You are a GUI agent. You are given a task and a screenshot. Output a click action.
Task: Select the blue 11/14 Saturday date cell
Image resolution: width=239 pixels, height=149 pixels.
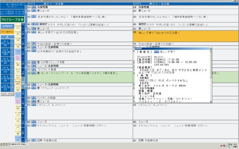(x=18, y=139)
